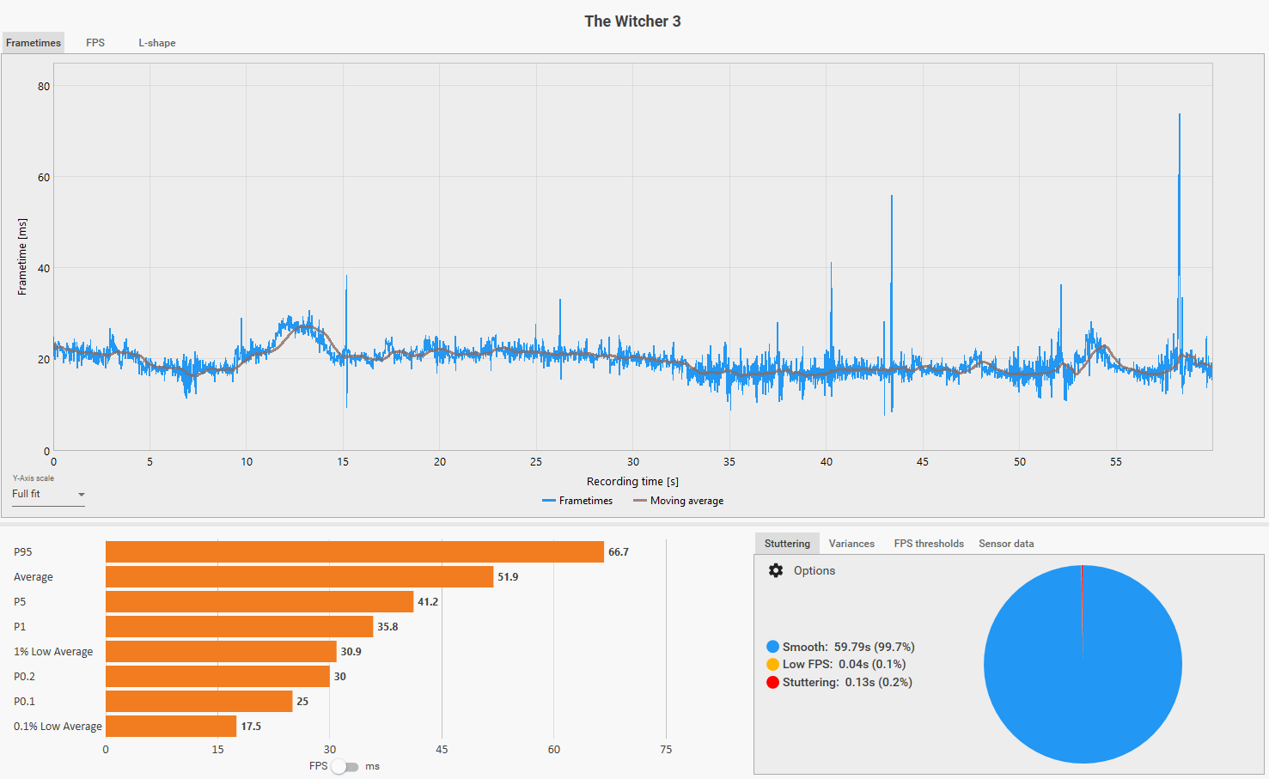Expand the Y-Axis scale Full fit dropdown
Viewport: 1269px width, 779px height.
point(48,495)
